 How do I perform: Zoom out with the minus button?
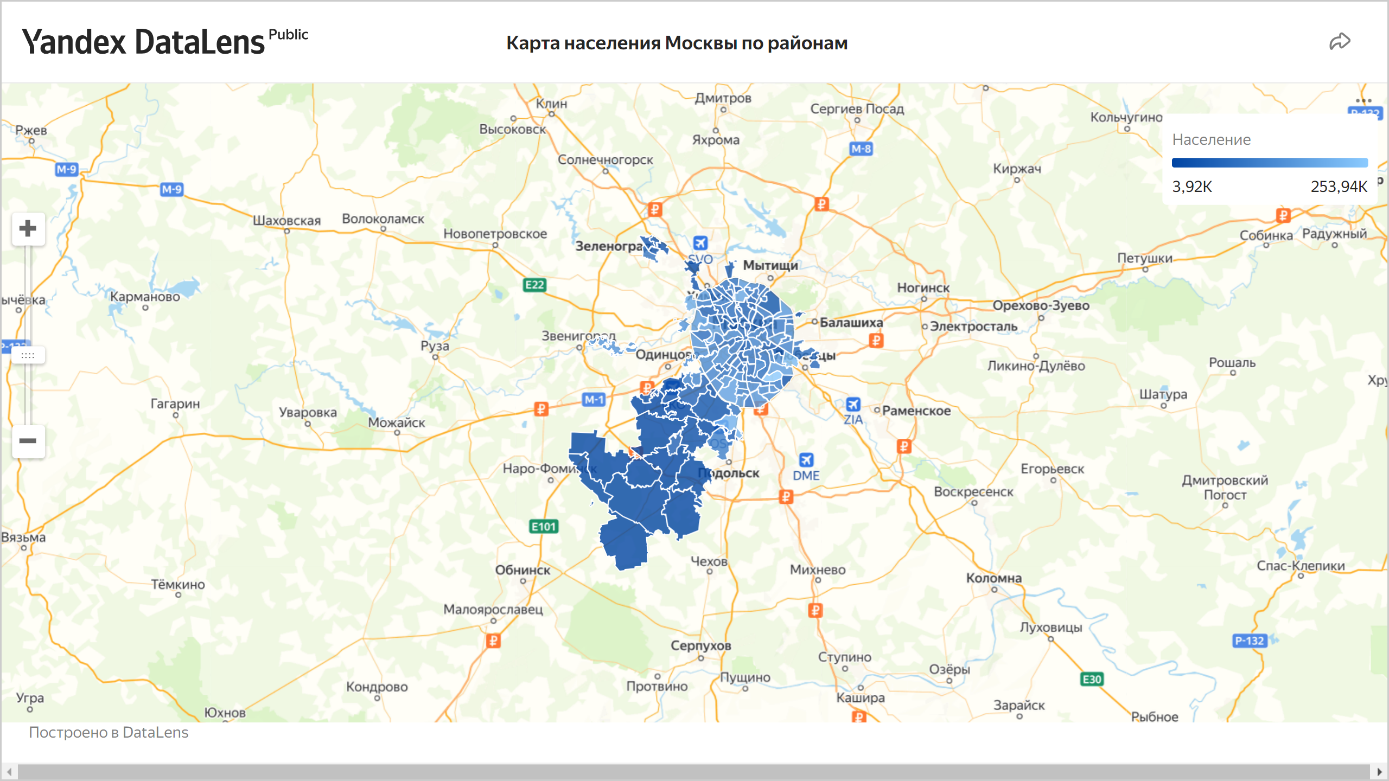pos(28,441)
